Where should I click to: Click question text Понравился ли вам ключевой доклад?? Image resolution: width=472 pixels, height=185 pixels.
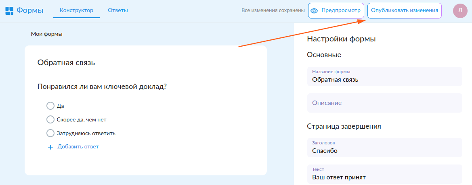point(102,86)
